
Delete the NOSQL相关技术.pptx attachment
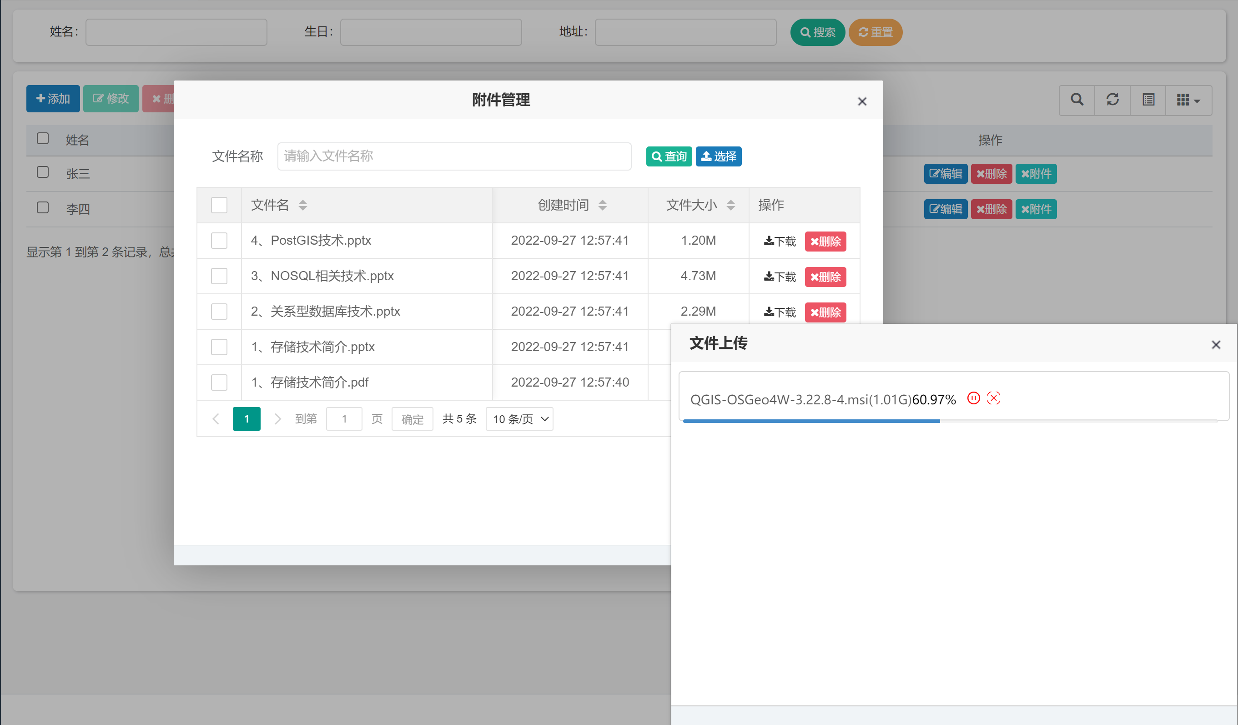pos(825,277)
